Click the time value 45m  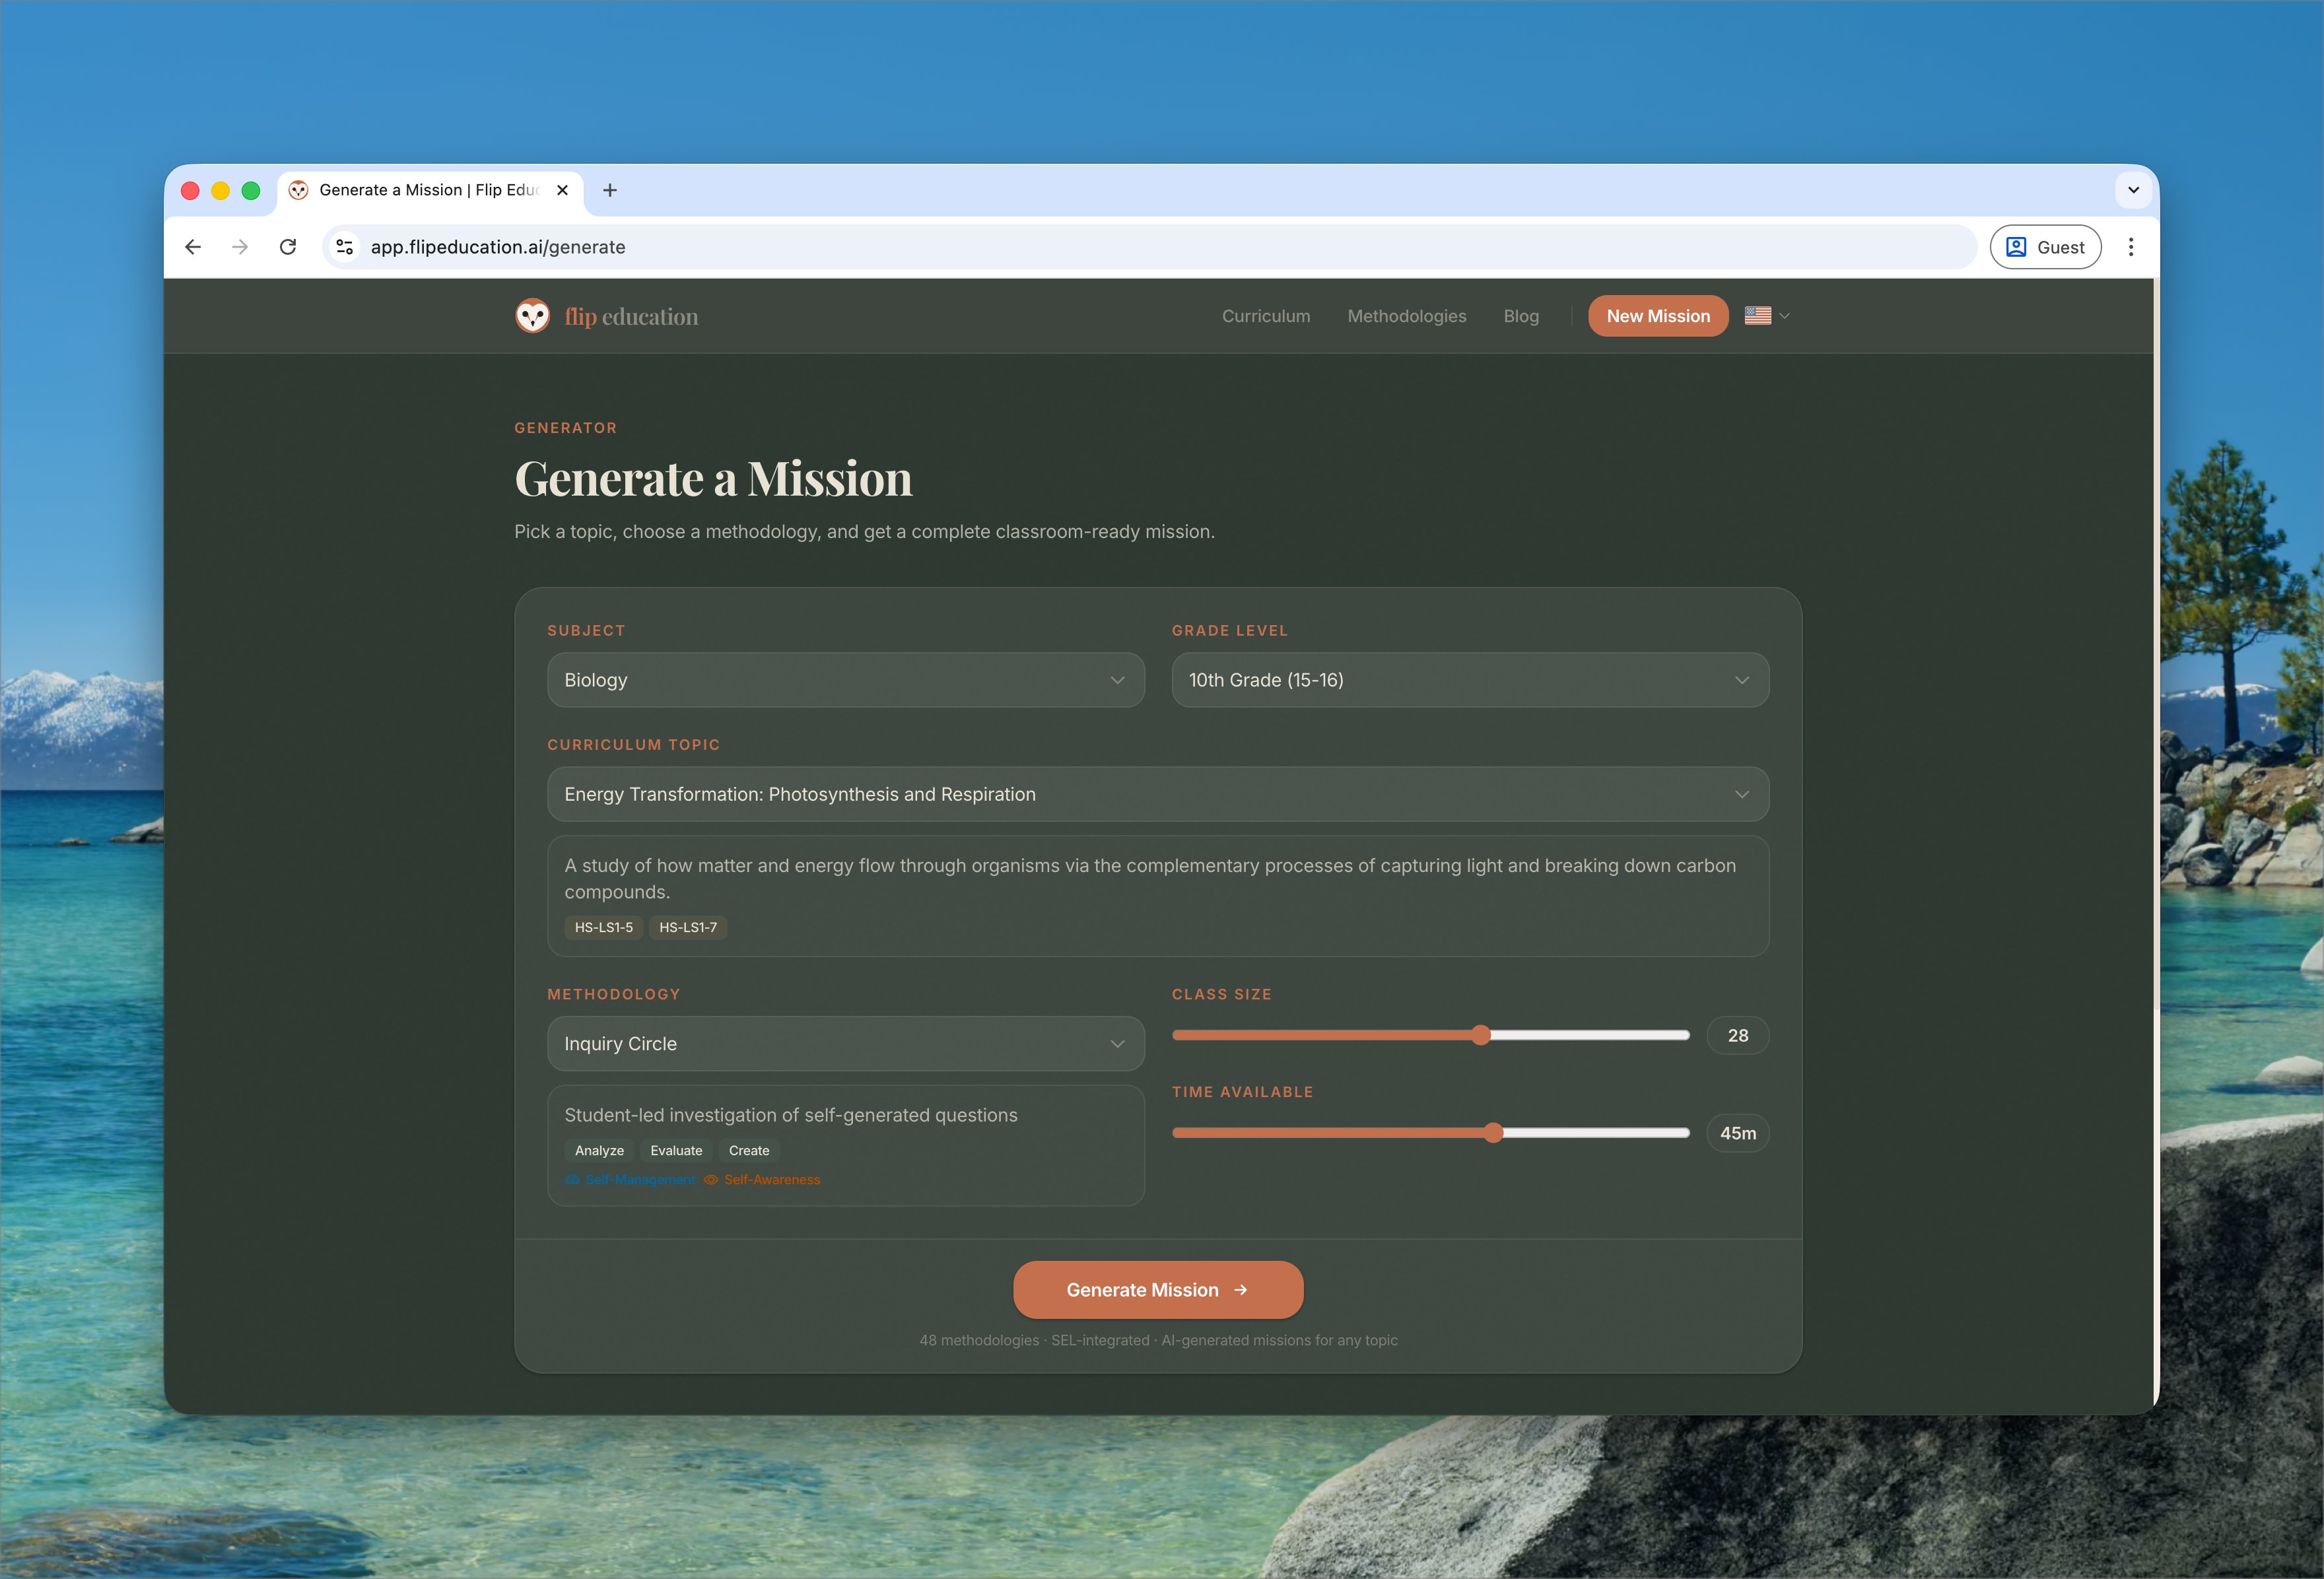click(x=1737, y=1133)
